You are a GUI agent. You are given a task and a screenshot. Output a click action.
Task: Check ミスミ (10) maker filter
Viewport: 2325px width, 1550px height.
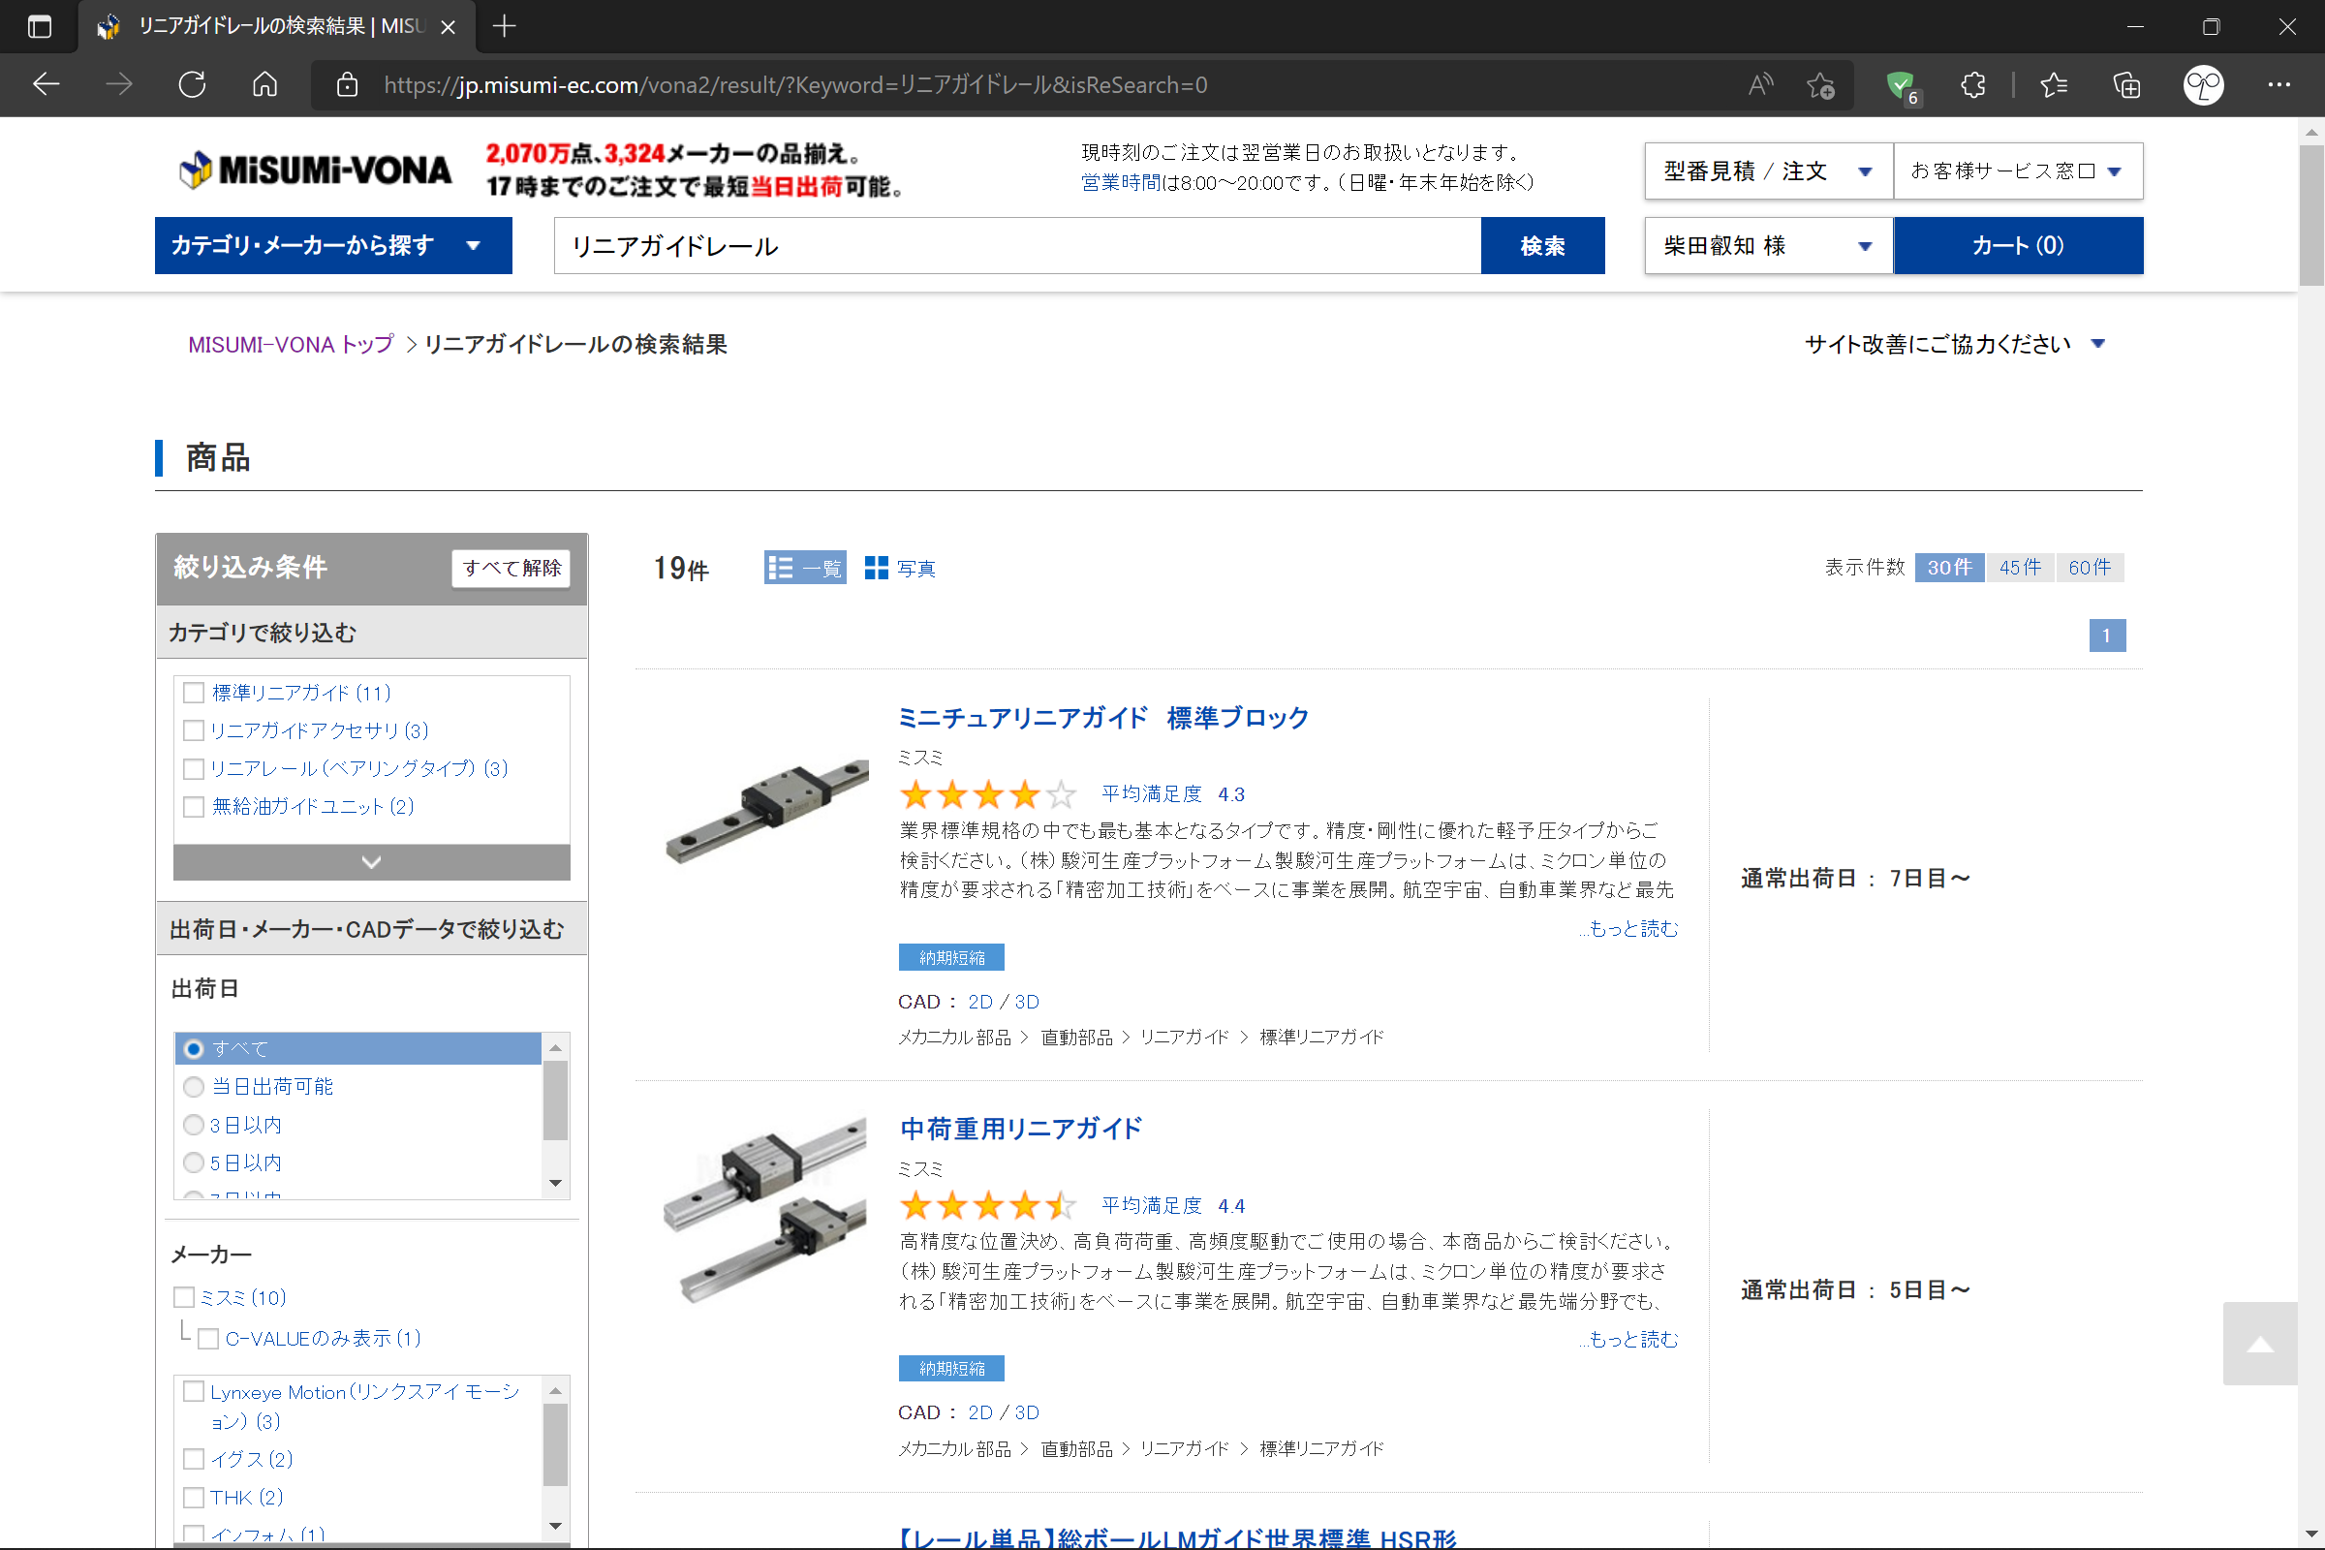coord(184,1297)
